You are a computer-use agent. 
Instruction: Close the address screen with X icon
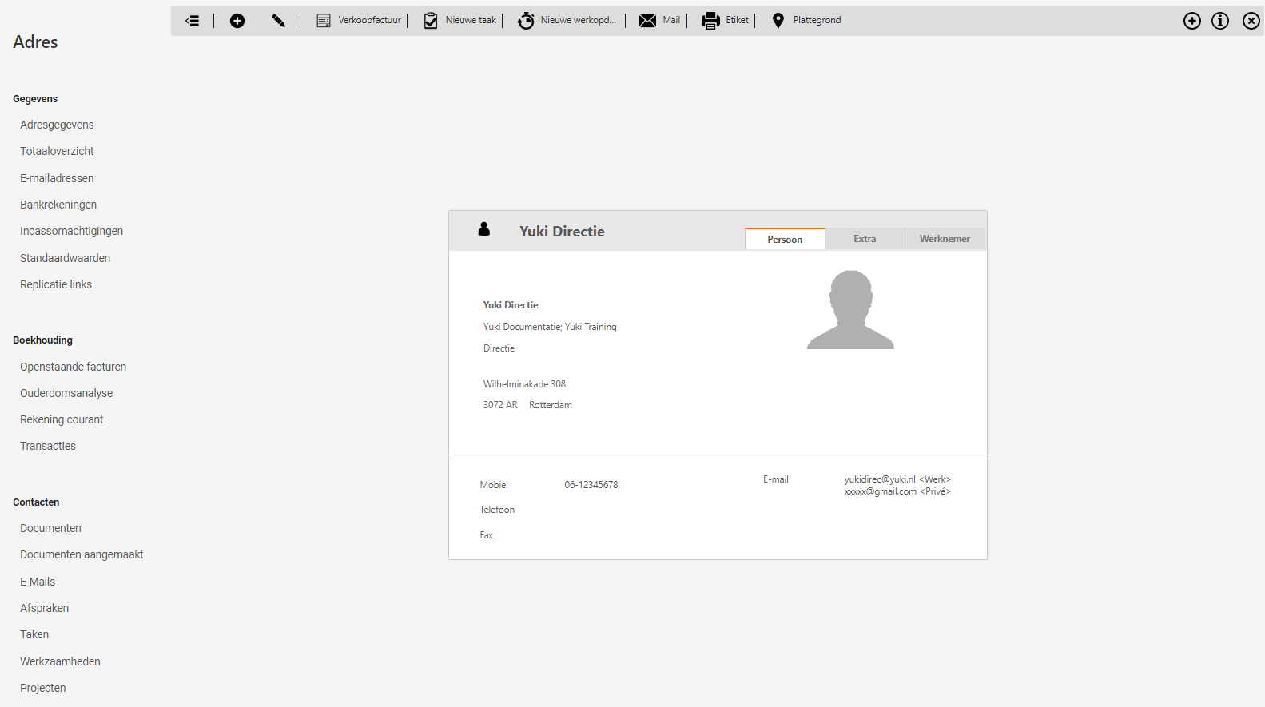[x=1251, y=21]
